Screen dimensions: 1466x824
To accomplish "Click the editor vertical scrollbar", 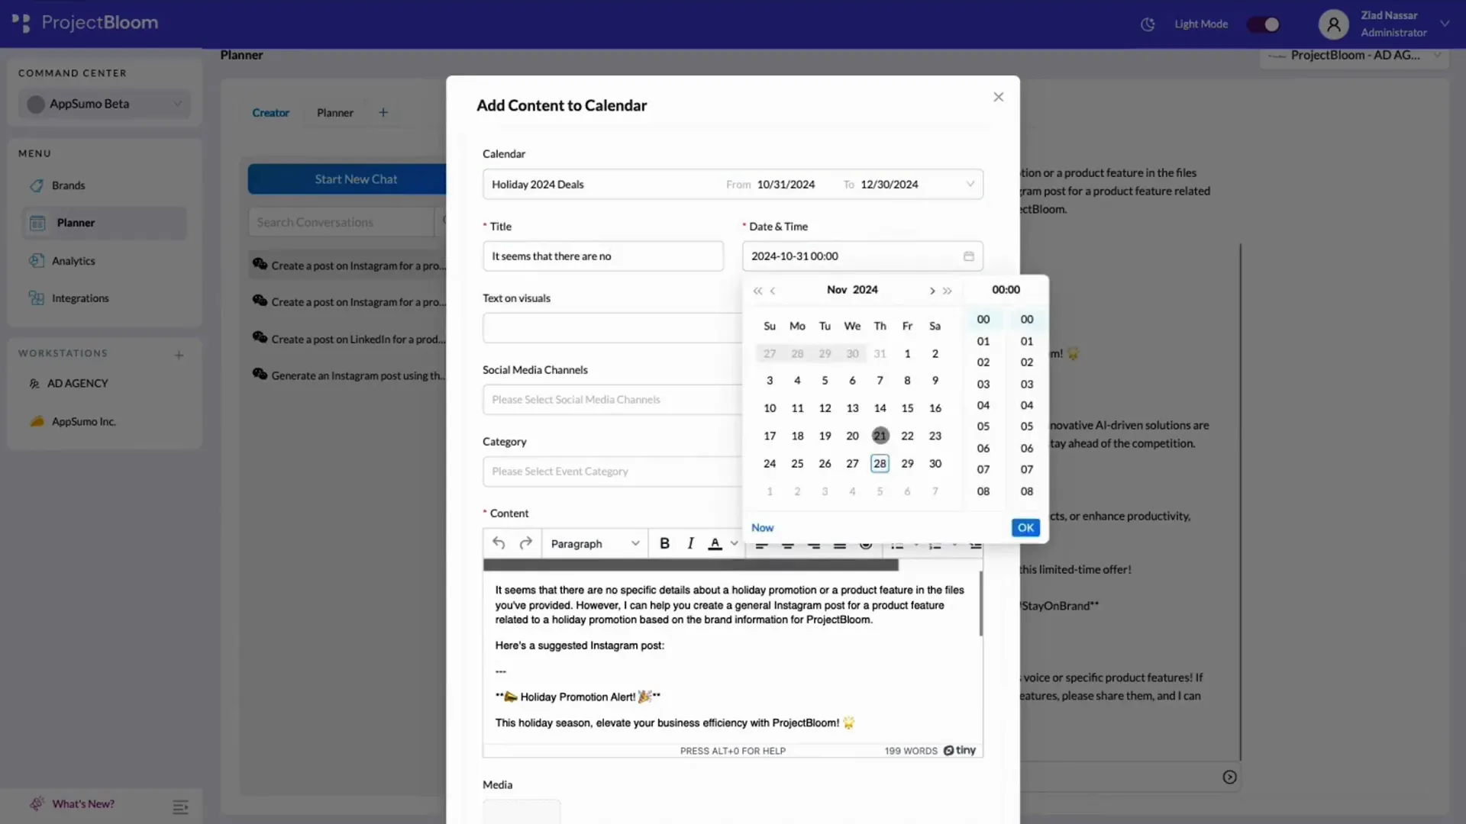I will 980,604.
